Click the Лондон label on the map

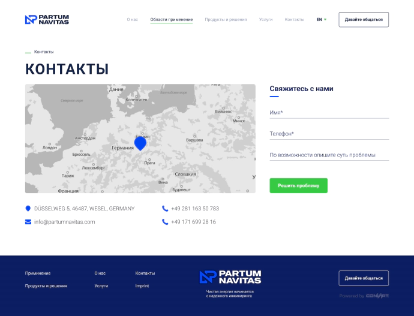point(50,148)
